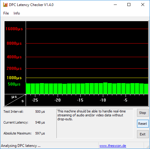Click the Test Interval value 500 µs
The height and width of the screenshot is (149, 150).
[40, 112]
